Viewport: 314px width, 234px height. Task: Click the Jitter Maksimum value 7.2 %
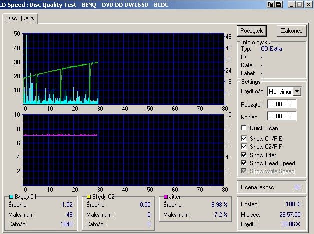[x=221, y=215]
